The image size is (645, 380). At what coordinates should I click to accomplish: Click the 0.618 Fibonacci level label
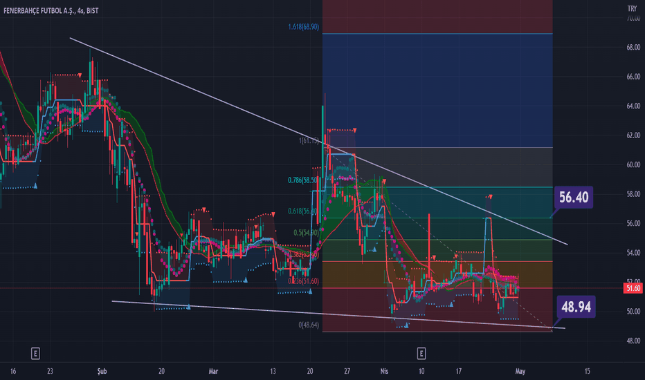coord(302,211)
